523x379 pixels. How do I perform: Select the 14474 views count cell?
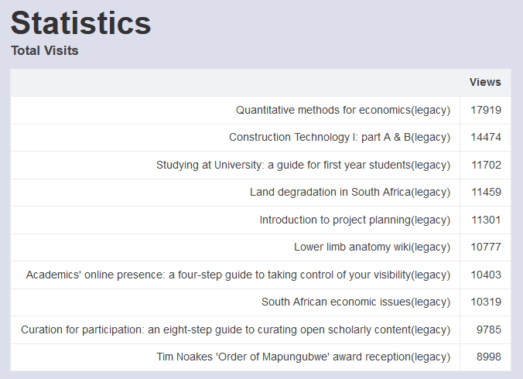click(486, 138)
